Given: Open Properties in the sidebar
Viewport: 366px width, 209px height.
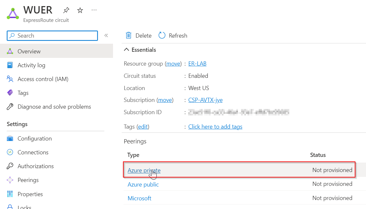Looking at the screenshot, I should (30, 194).
